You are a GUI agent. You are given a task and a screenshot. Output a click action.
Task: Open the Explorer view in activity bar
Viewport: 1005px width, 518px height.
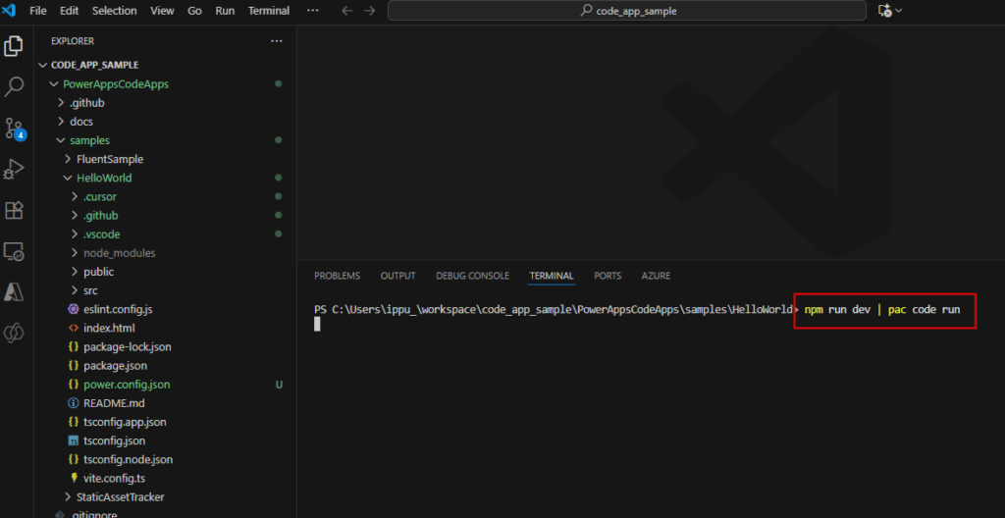[14, 46]
